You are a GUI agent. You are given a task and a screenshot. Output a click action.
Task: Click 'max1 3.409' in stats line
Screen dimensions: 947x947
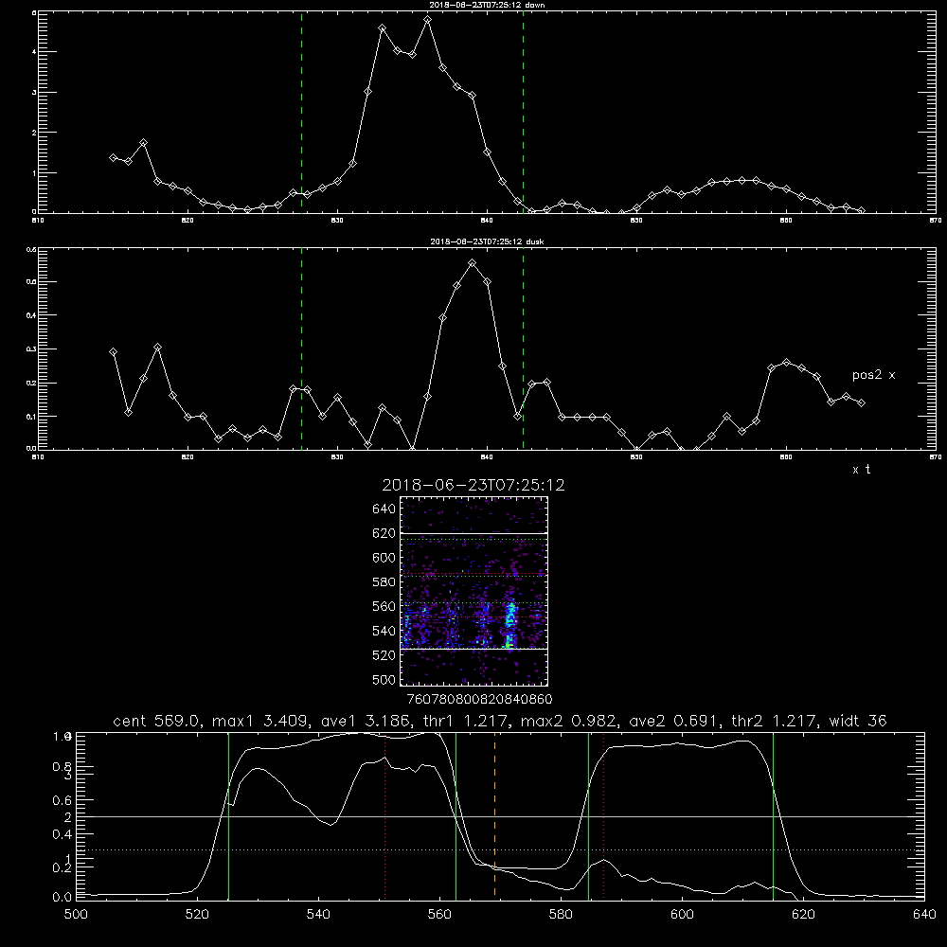259,721
